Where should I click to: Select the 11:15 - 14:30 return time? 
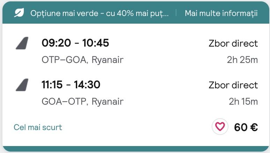(71, 84)
